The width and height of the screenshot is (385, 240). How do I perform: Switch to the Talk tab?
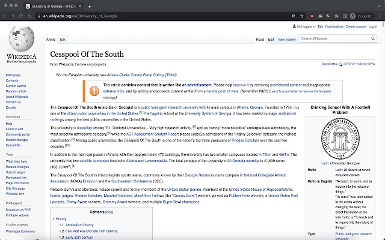point(63,40)
